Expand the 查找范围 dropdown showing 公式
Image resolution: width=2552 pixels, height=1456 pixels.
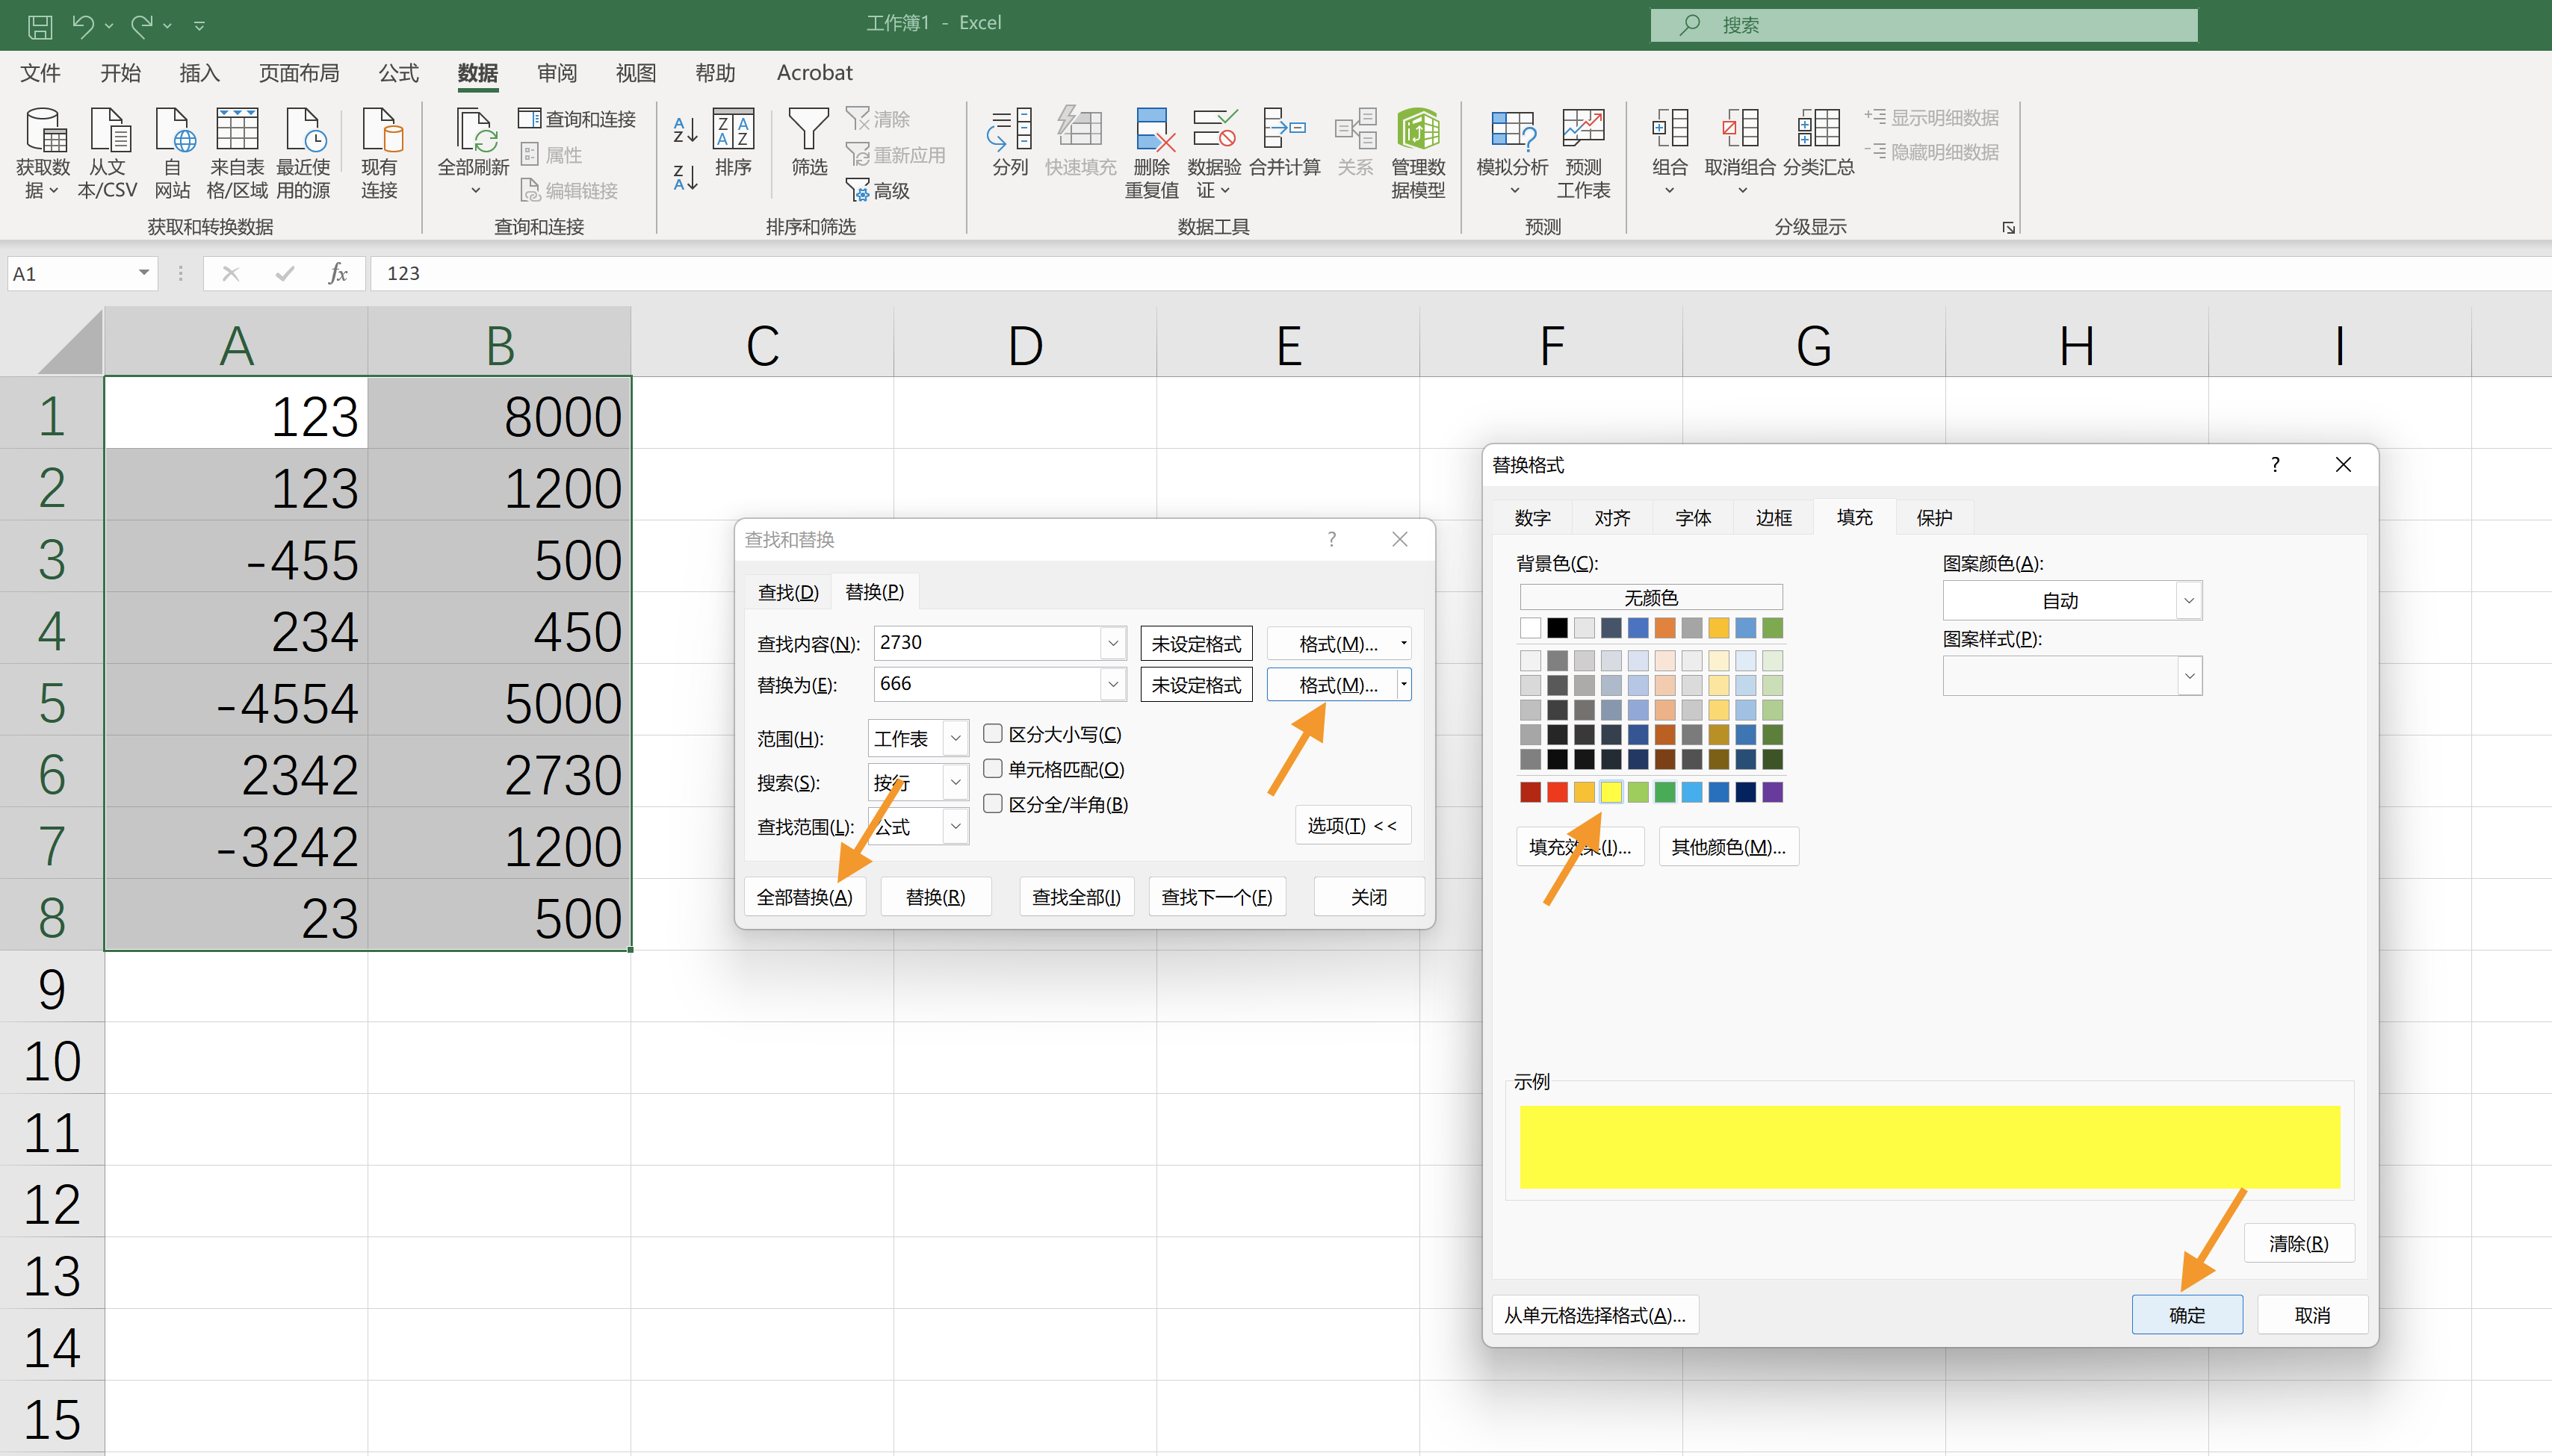coord(956,826)
